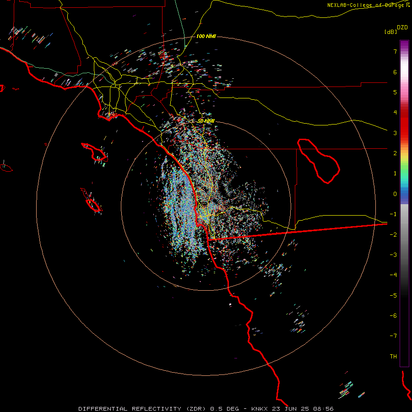
Task: Click the DZD legend title
Action: click(402, 27)
